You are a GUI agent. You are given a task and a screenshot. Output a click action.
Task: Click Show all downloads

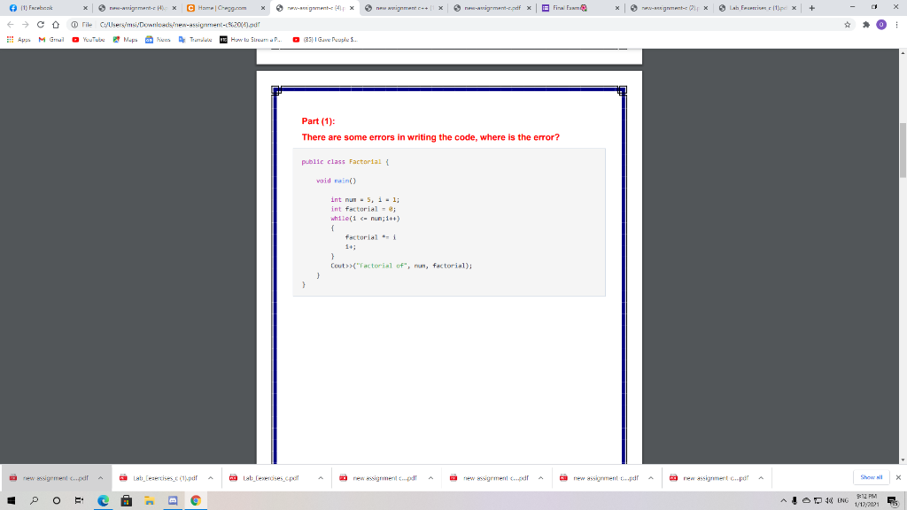[x=872, y=477]
